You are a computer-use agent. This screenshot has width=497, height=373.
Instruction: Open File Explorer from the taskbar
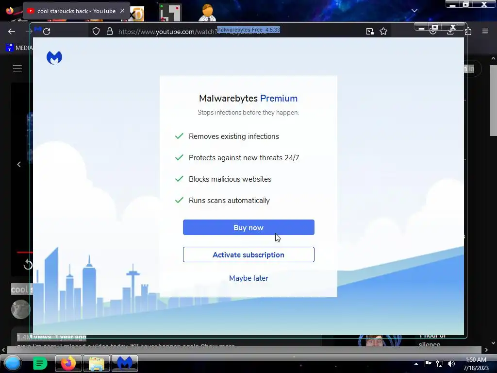tap(97, 363)
